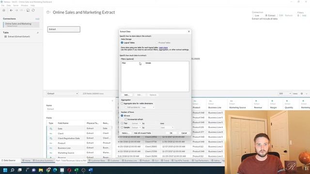Open the Data menu
The image size is (310, 174).
(9, 5)
